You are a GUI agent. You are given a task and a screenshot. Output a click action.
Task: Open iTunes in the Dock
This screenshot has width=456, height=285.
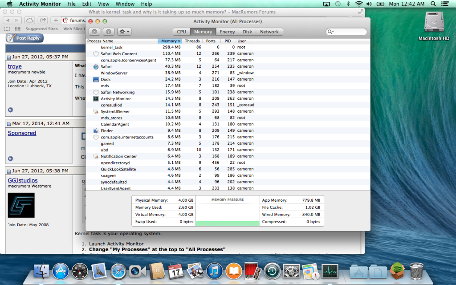[x=214, y=271]
